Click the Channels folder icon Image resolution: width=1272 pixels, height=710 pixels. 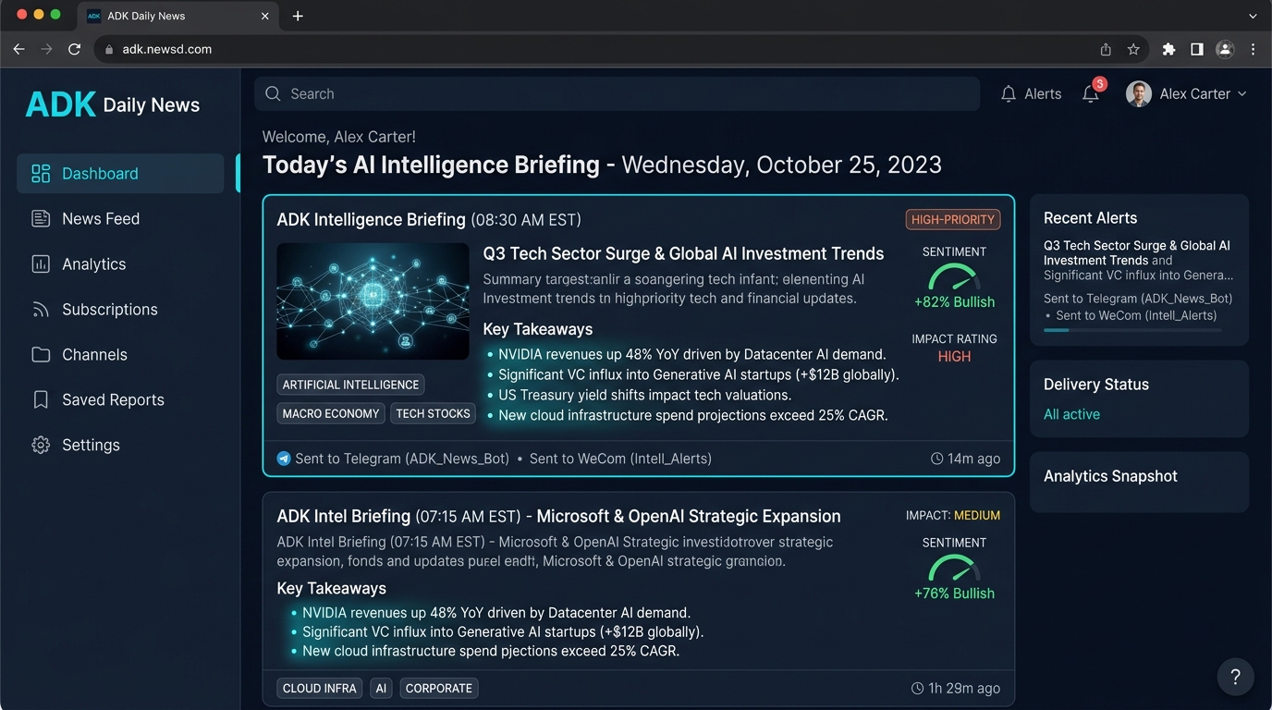click(41, 355)
